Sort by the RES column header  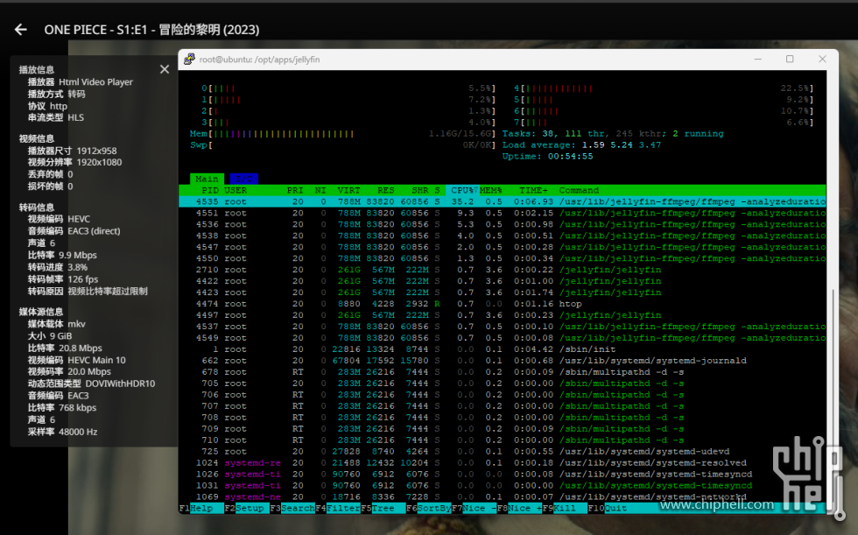386,190
